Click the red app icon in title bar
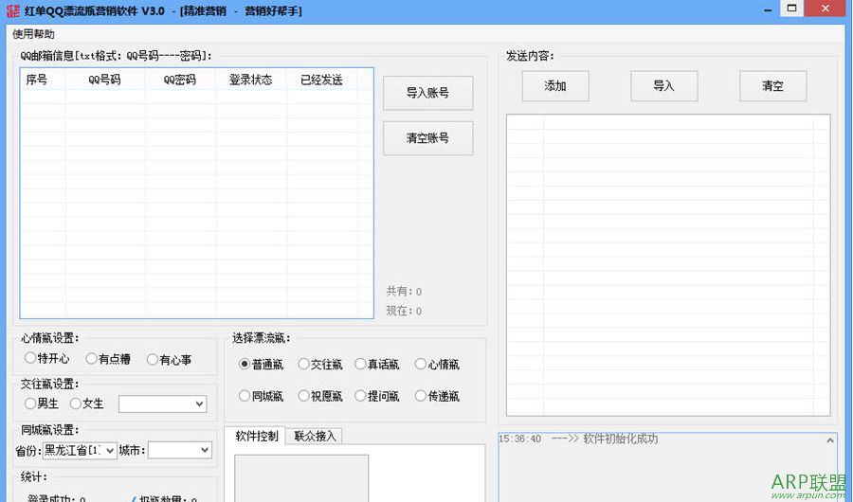This screenshot has height=502, width=853. pyautogui.click(x=13, y=10)
